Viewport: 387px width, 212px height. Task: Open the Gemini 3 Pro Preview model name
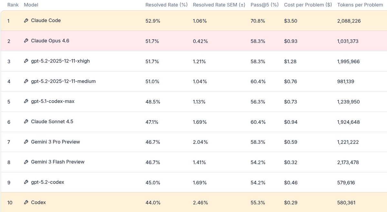tap(55, 142)
